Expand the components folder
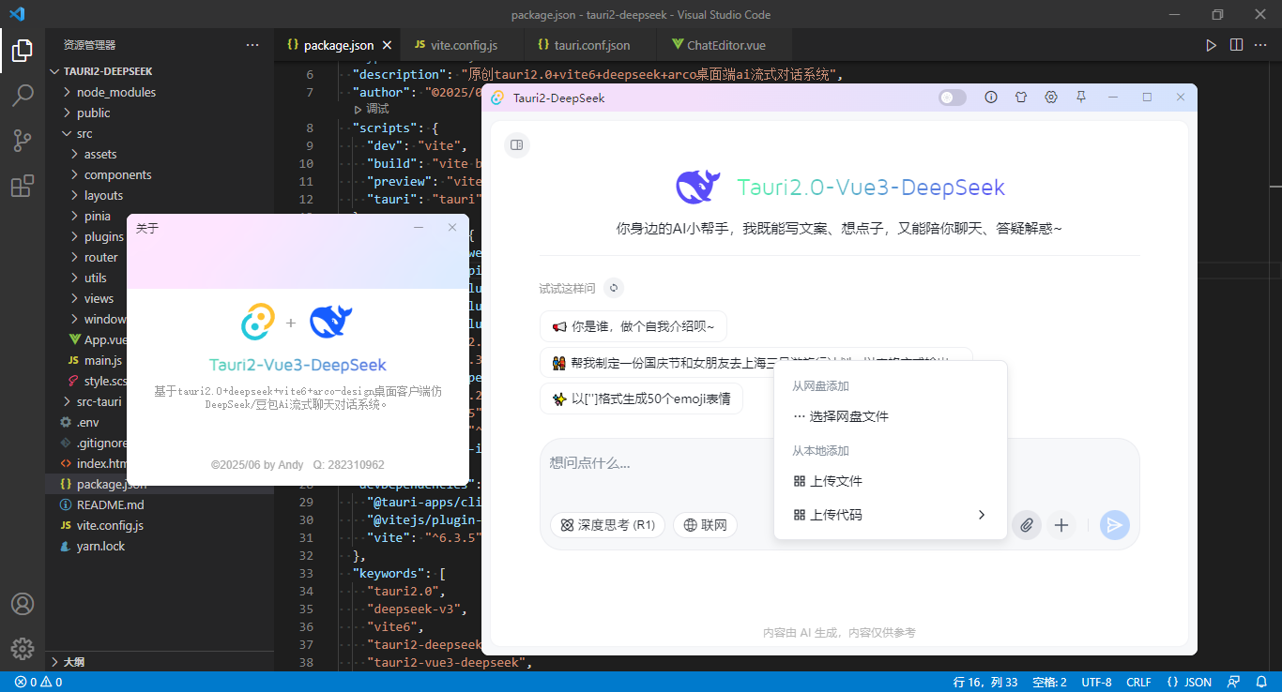 (x=160, y=174)
